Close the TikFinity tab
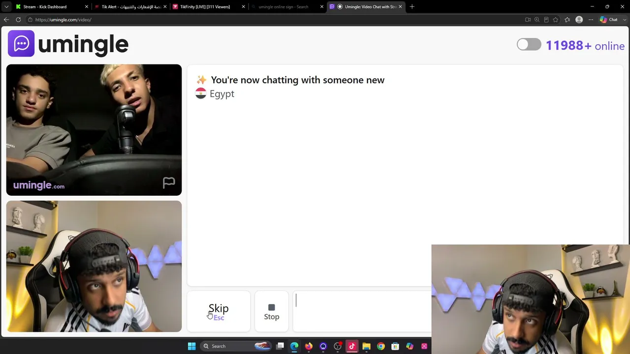630x354 pixels. 243,7
